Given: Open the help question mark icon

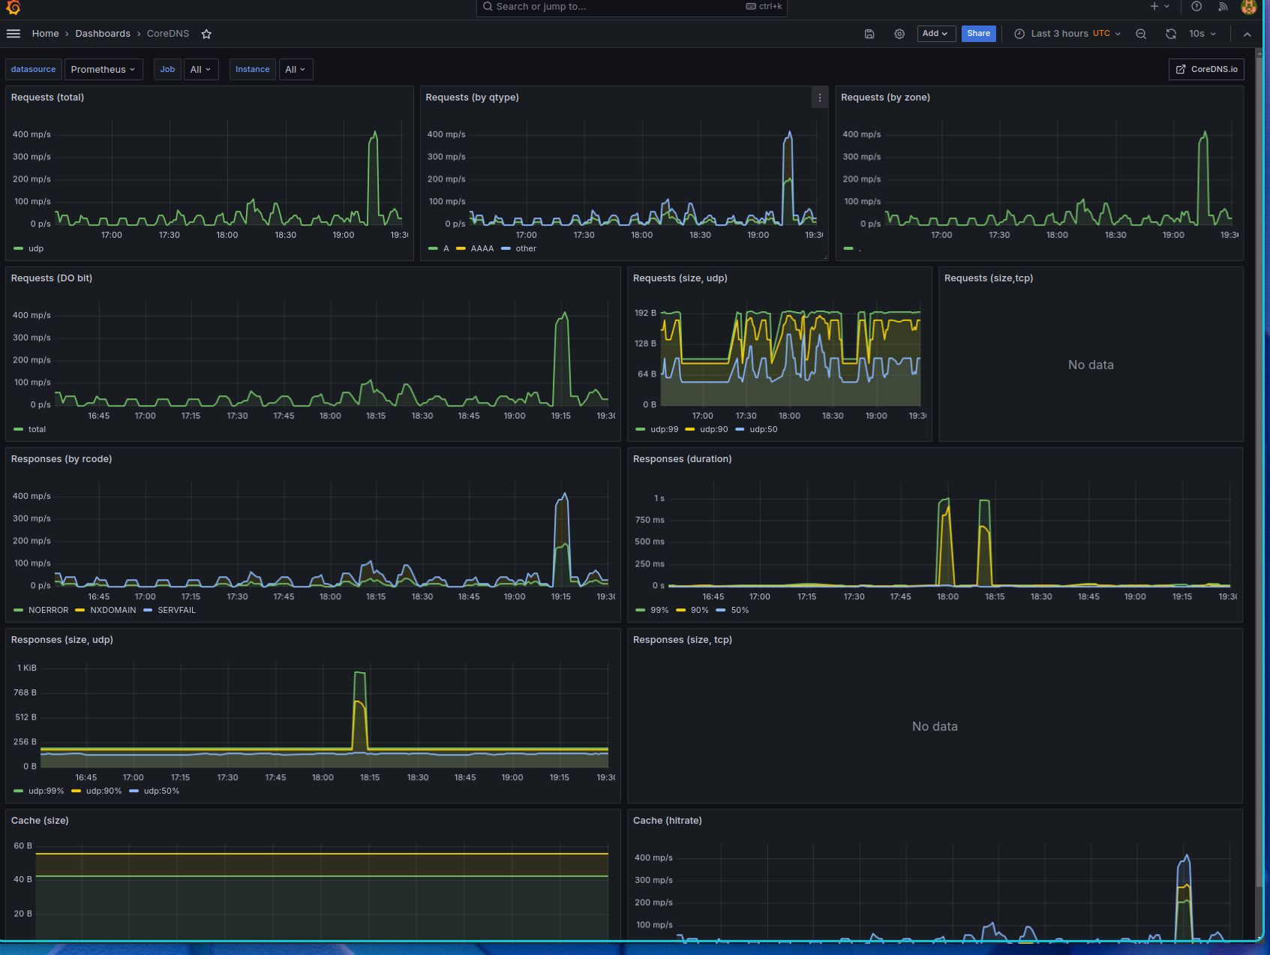Looking at the screenshot, I should pos(1196,7).
